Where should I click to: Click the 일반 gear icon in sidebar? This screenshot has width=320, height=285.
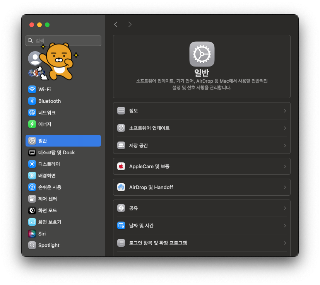pos(32,141)
